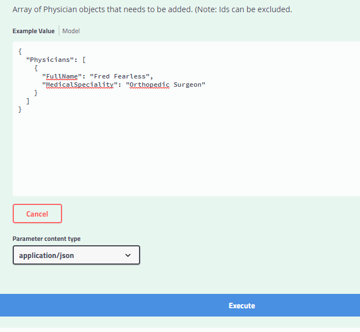The width and height of the screenshot is (360, 332).
Task: Click the Array of Physician objects description text
Action: click(x=152, y=9)
